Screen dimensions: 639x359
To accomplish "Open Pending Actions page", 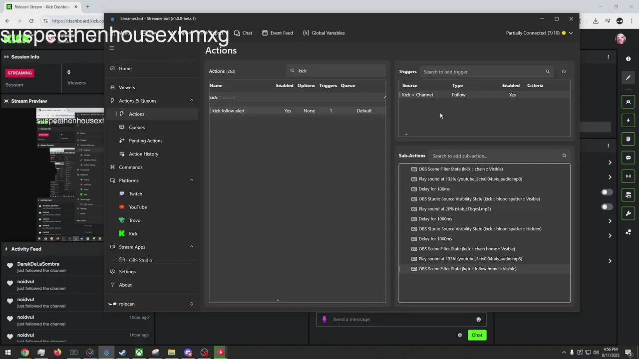I will (145, 141).
